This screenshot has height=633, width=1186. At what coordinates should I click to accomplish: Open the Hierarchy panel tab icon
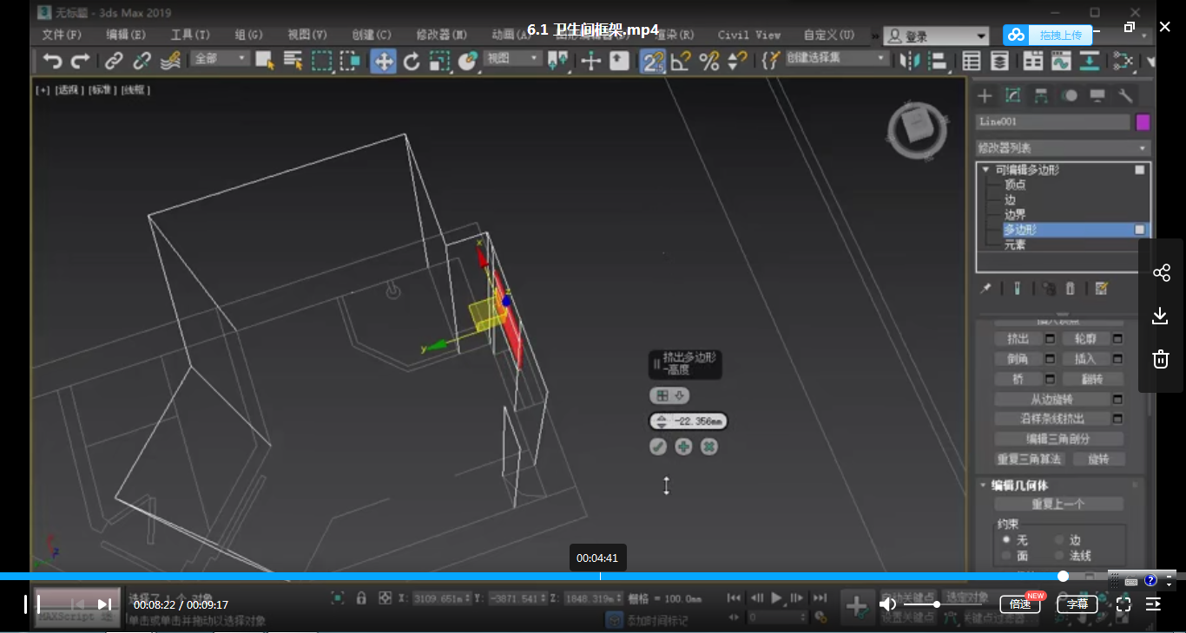[1041, 95]
